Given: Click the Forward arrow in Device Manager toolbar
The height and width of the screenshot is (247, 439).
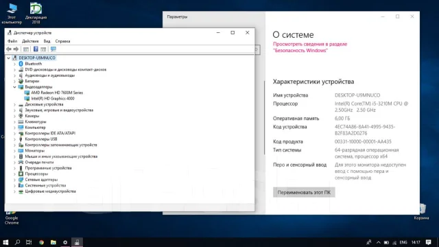Looking at the screenshot, I should click(16, 49).
